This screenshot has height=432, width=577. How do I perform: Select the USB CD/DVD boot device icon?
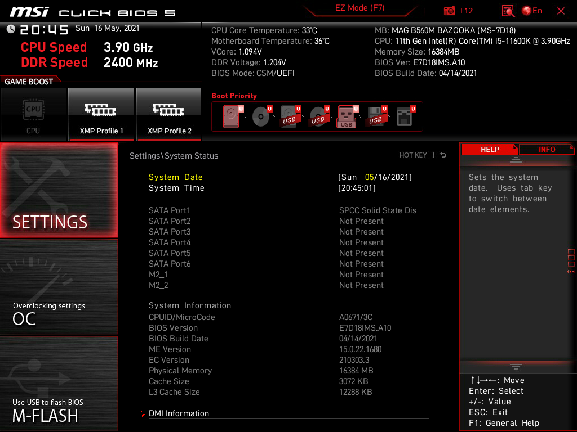pyautogui.click(x=319, y=116)
